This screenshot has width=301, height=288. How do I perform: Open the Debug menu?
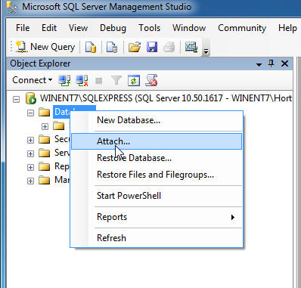click(x=113, y=28)
